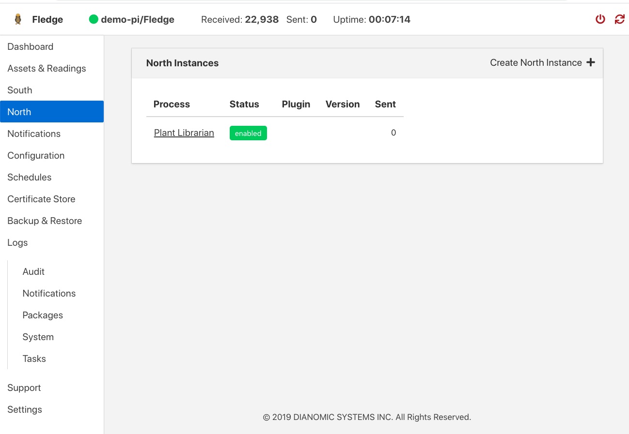Click Create North Instance text

point(535,62)
